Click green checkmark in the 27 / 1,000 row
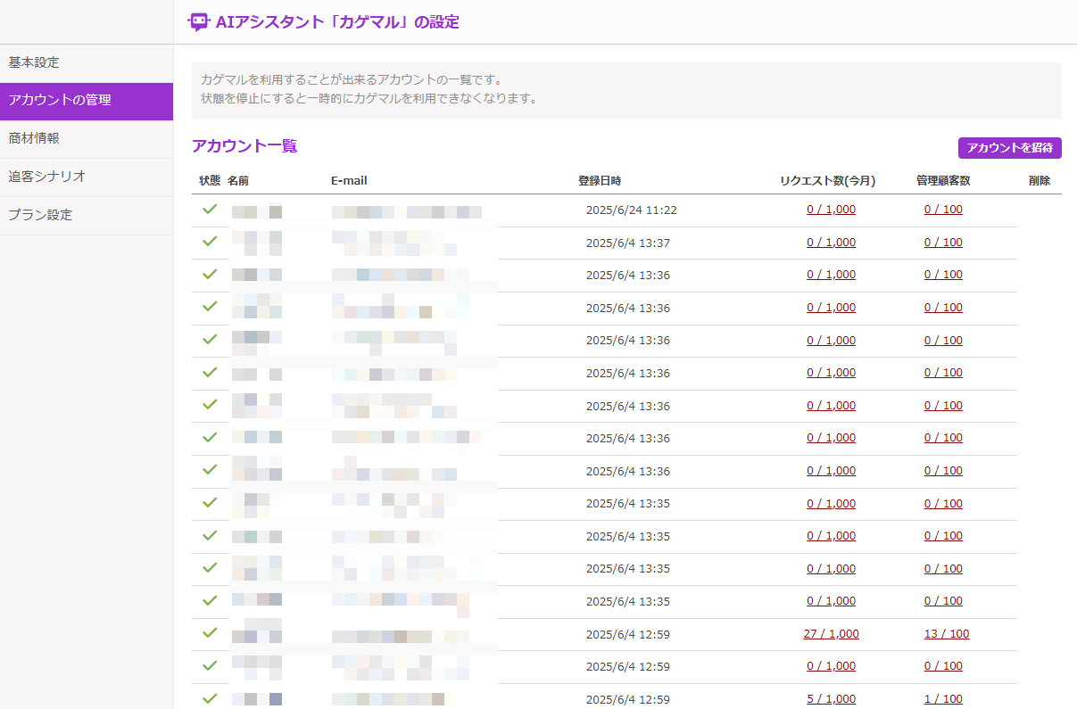 (x=210, y=633)
